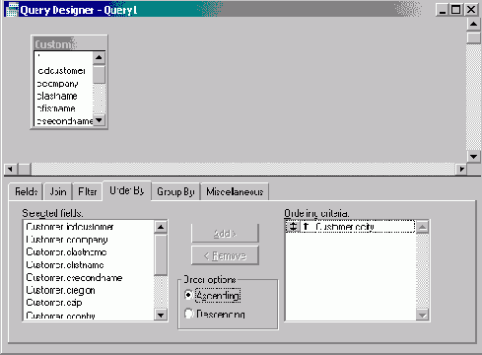Viewport: 482px width, 355px height.
Task: Click the table pane's left scroll arrow
Action: (x=10, y=169)
